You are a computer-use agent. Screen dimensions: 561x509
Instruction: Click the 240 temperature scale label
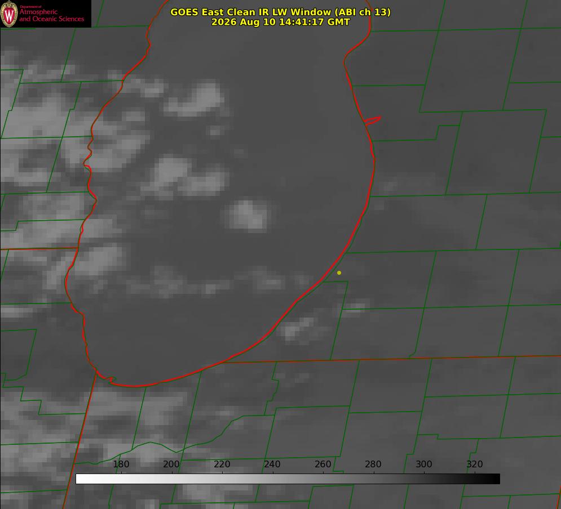[272, 464]
